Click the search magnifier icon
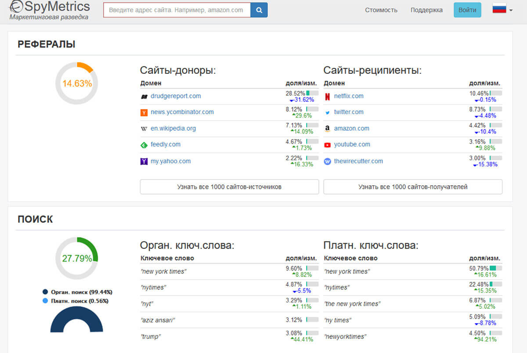The height and width of the screenshot is (353, 527). click(x=259, y=9)
